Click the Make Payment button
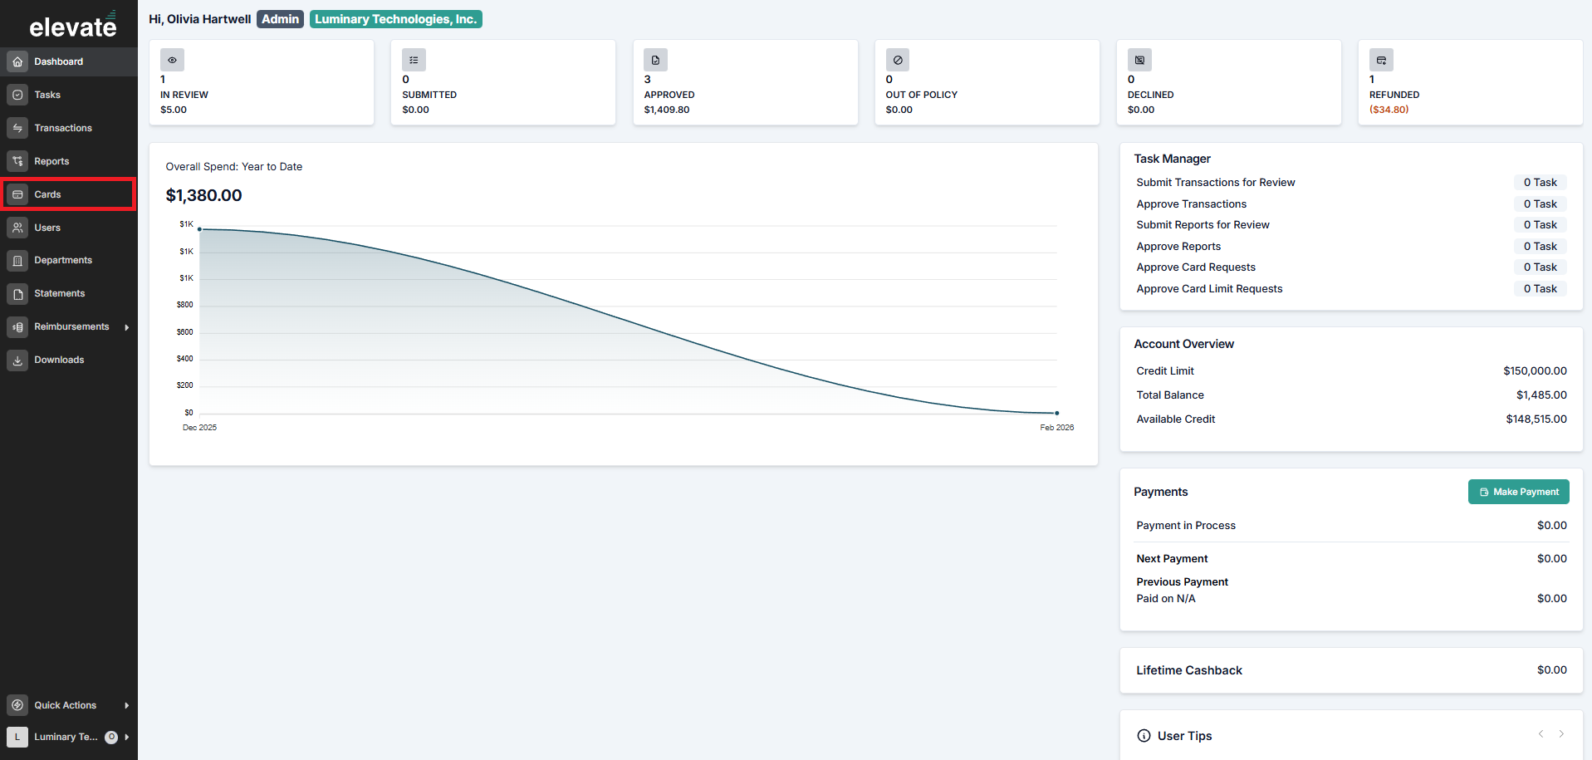The image size is (1592, 760). [1518, 492]
